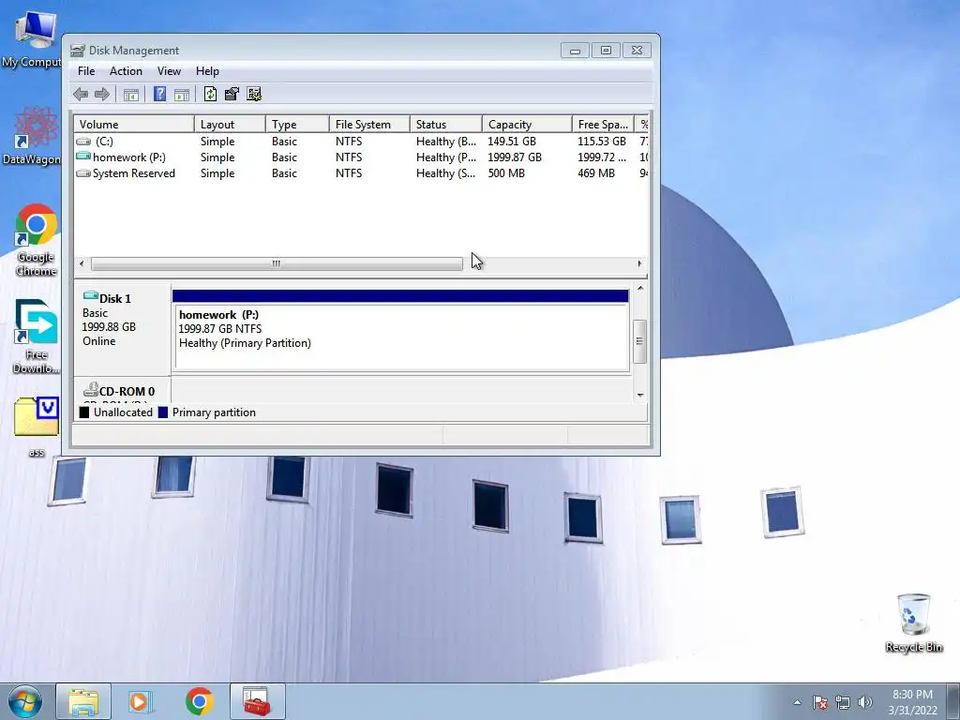Click the Settings toolbar icon with gear

tap(254, 94)
